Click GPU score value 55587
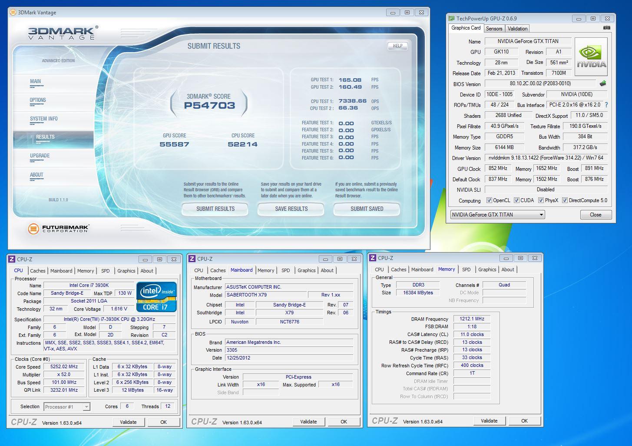The image size is (632, 446). [x=174, y=144]
